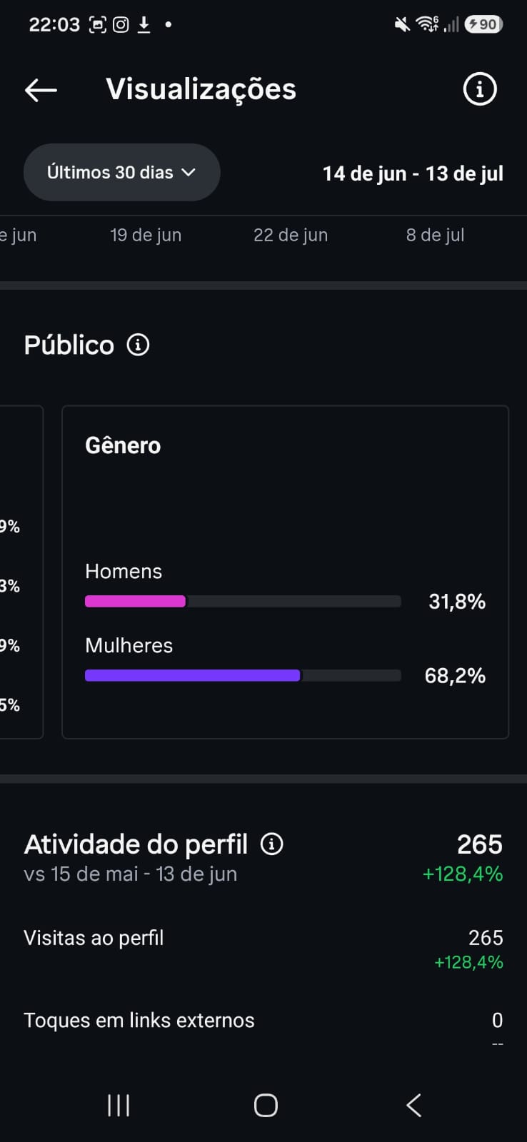This screenshot has width=527, height=1142.
Task: Open the Últimos 30 dias dropdown
Action: 121,172
